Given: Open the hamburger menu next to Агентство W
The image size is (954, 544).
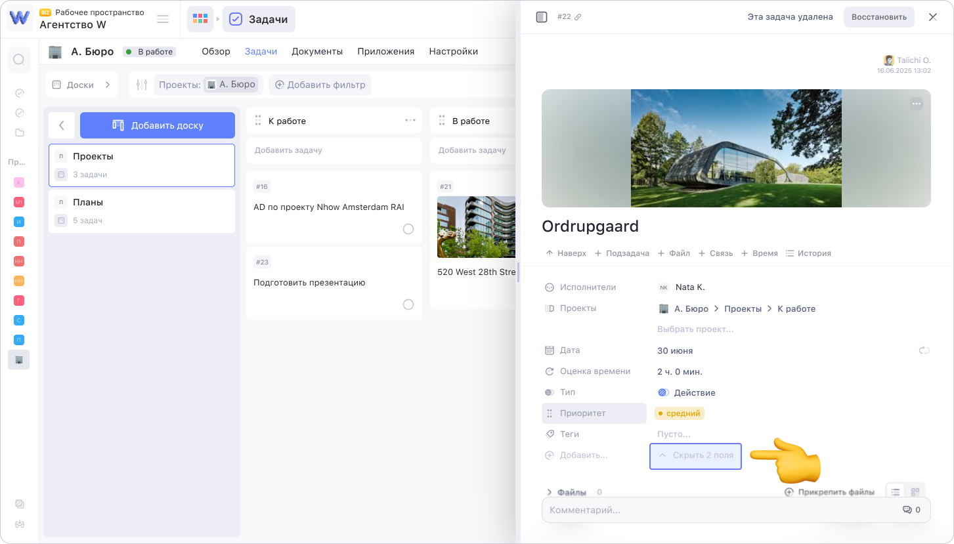Looking at the screenshot, I should 163,19.
